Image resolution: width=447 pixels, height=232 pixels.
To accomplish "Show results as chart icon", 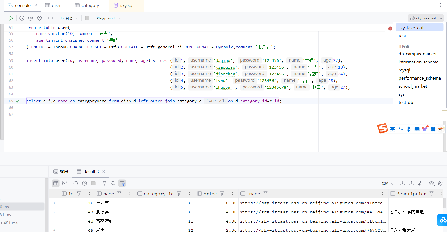I will tap(64, 183).
